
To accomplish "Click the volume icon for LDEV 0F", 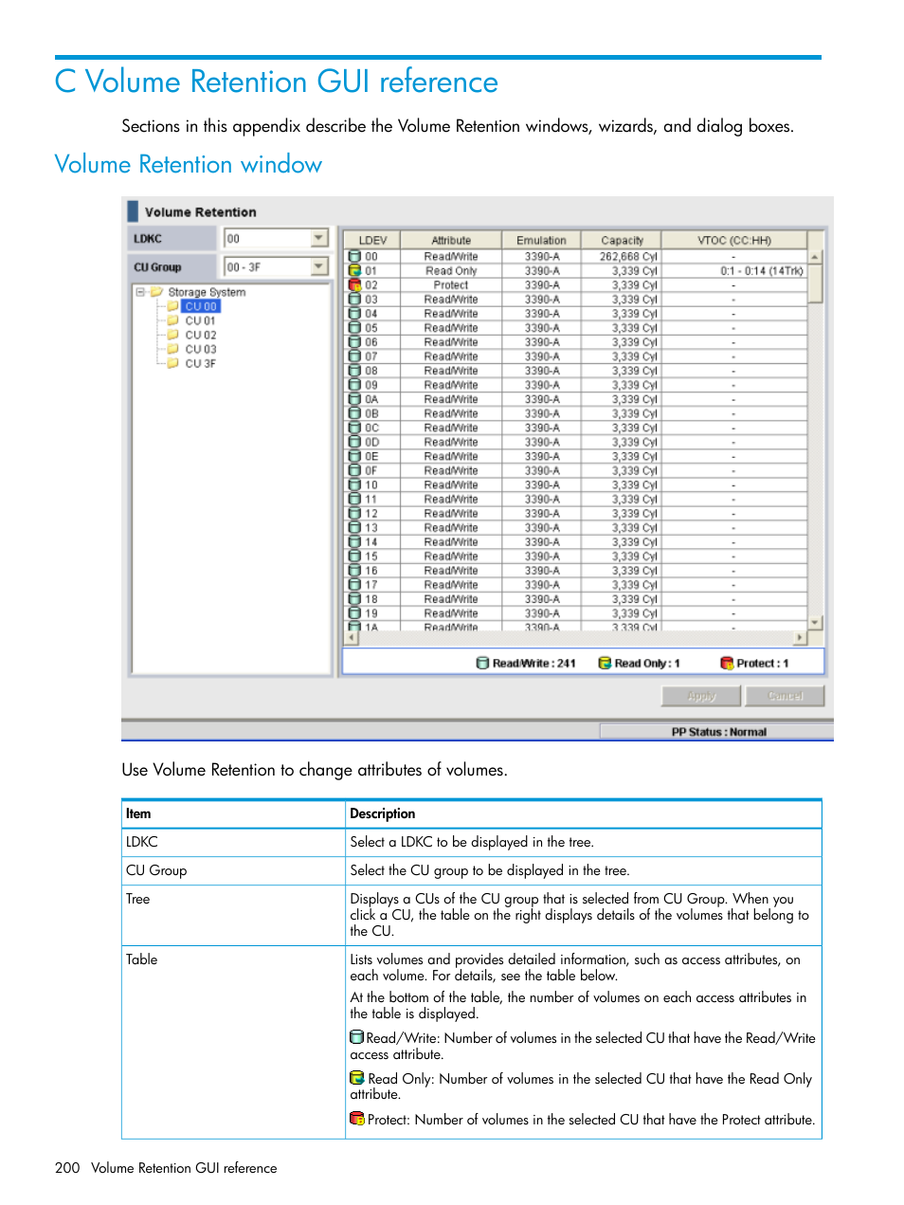I will [354, 470].
